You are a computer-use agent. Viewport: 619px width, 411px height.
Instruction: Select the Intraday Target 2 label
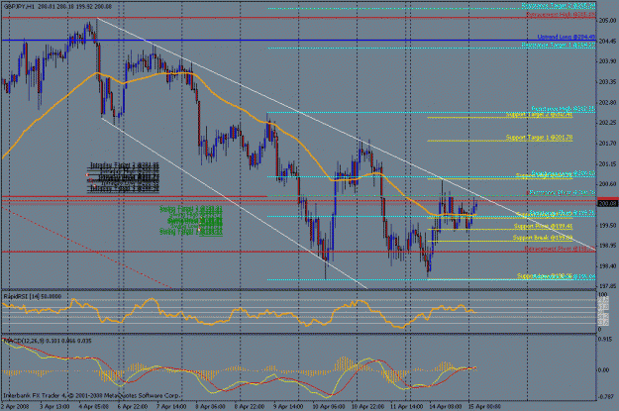coord(125,165)
